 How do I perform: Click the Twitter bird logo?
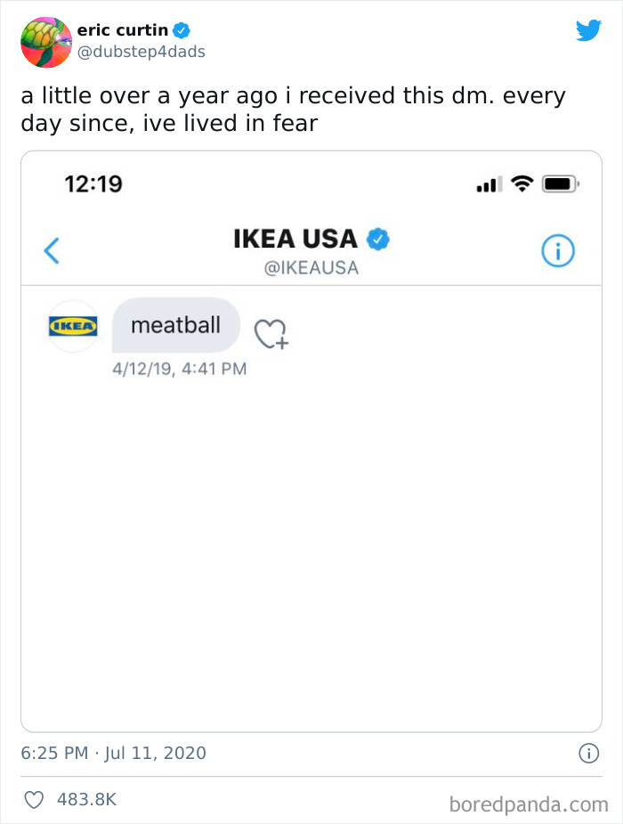tap(589, 30)
